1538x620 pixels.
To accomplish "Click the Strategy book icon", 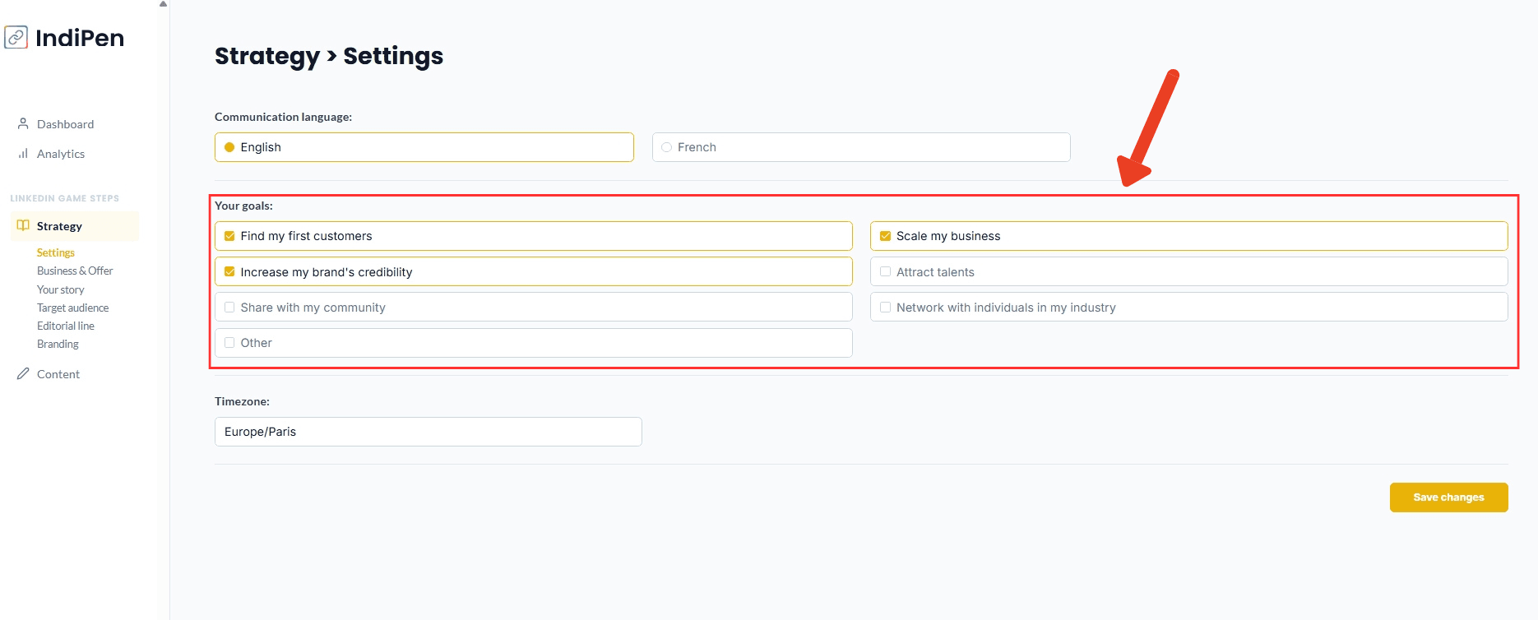I will (23, 226).
